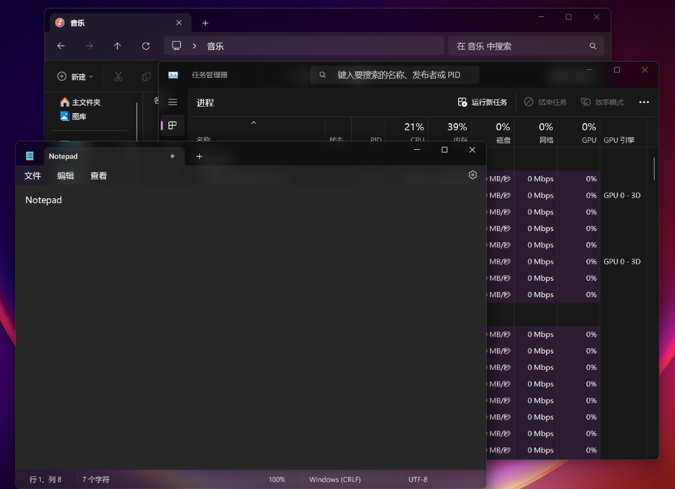Viewport: 675px width, 489px height.
Task: Open Notepad settings via the gear icon
Action: [x=473, y=175]
